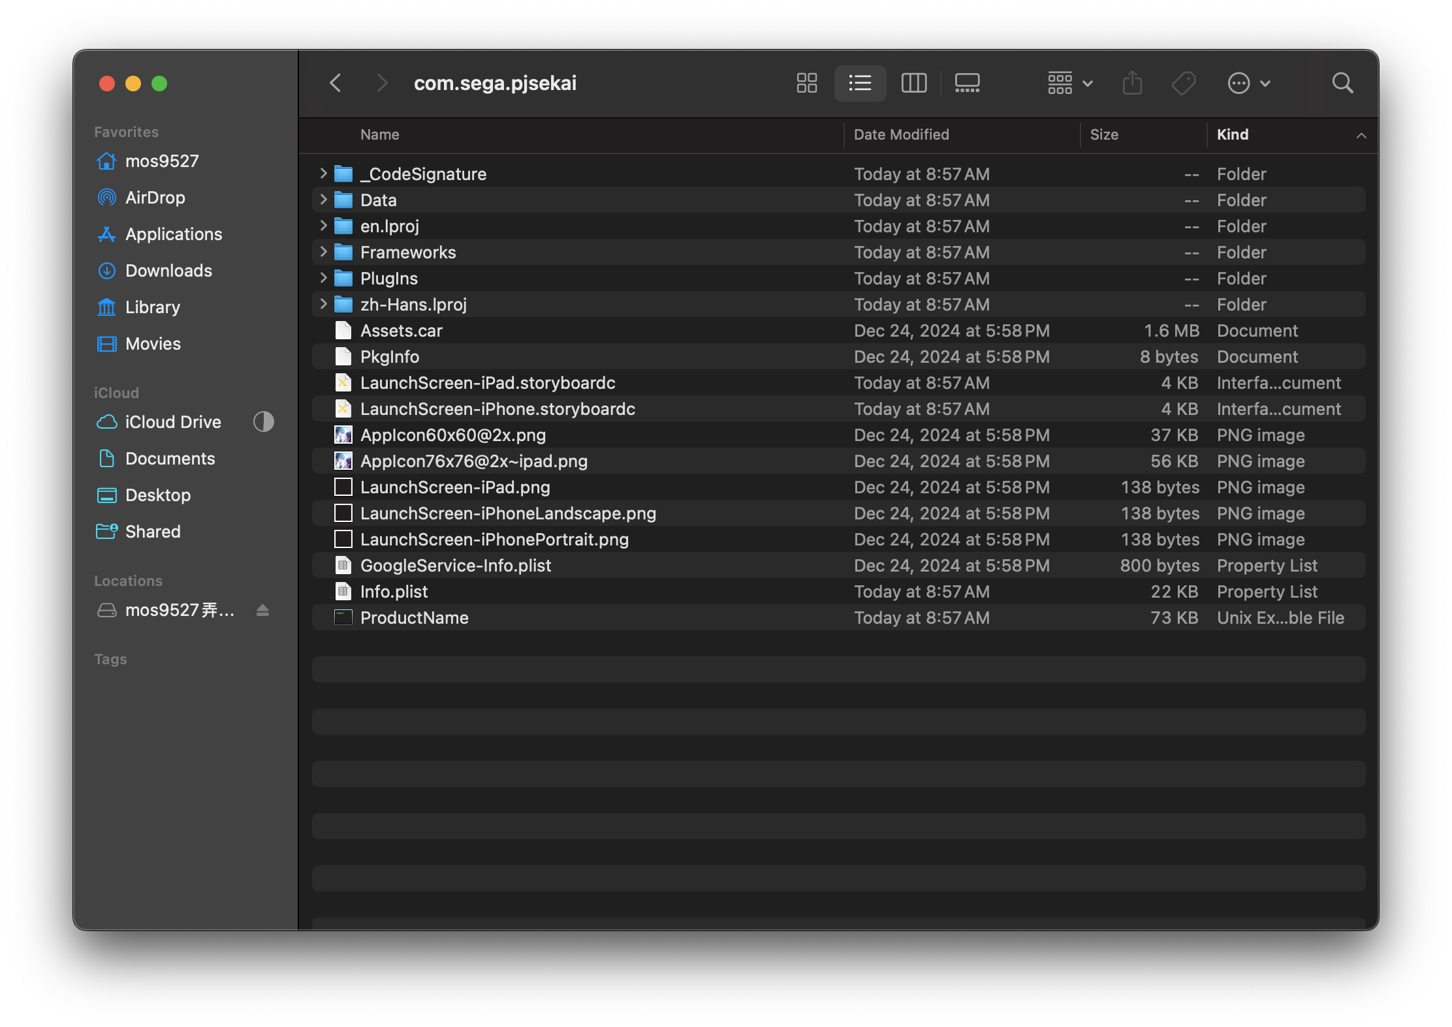The image size is (1452, 1027).
Task: Expand the Frameworks folder
Action: pos(323,252)
